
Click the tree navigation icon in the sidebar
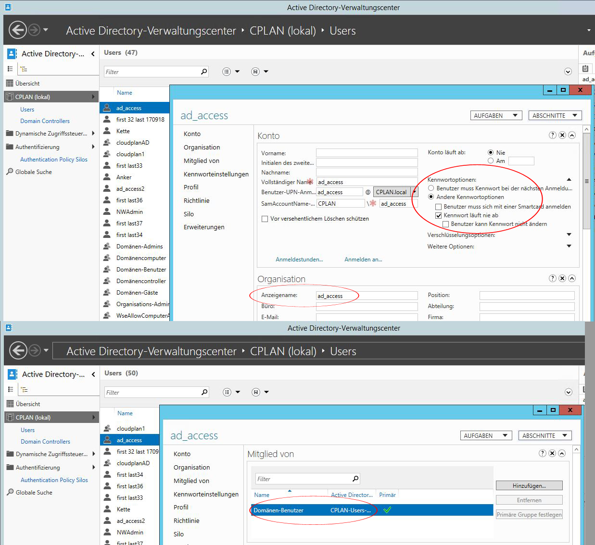24,69
